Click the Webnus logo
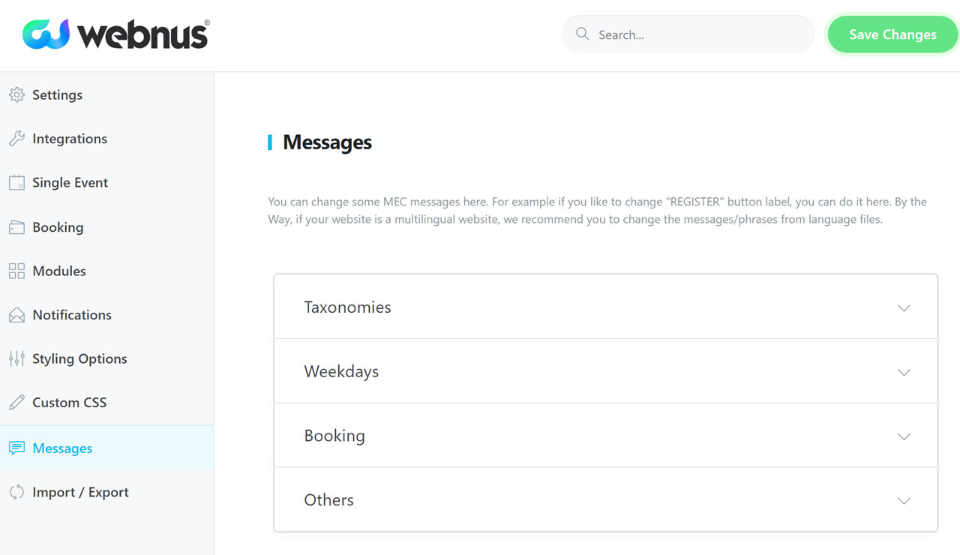The height and width of the screenshot is (555, 960). tap(116, 34)
